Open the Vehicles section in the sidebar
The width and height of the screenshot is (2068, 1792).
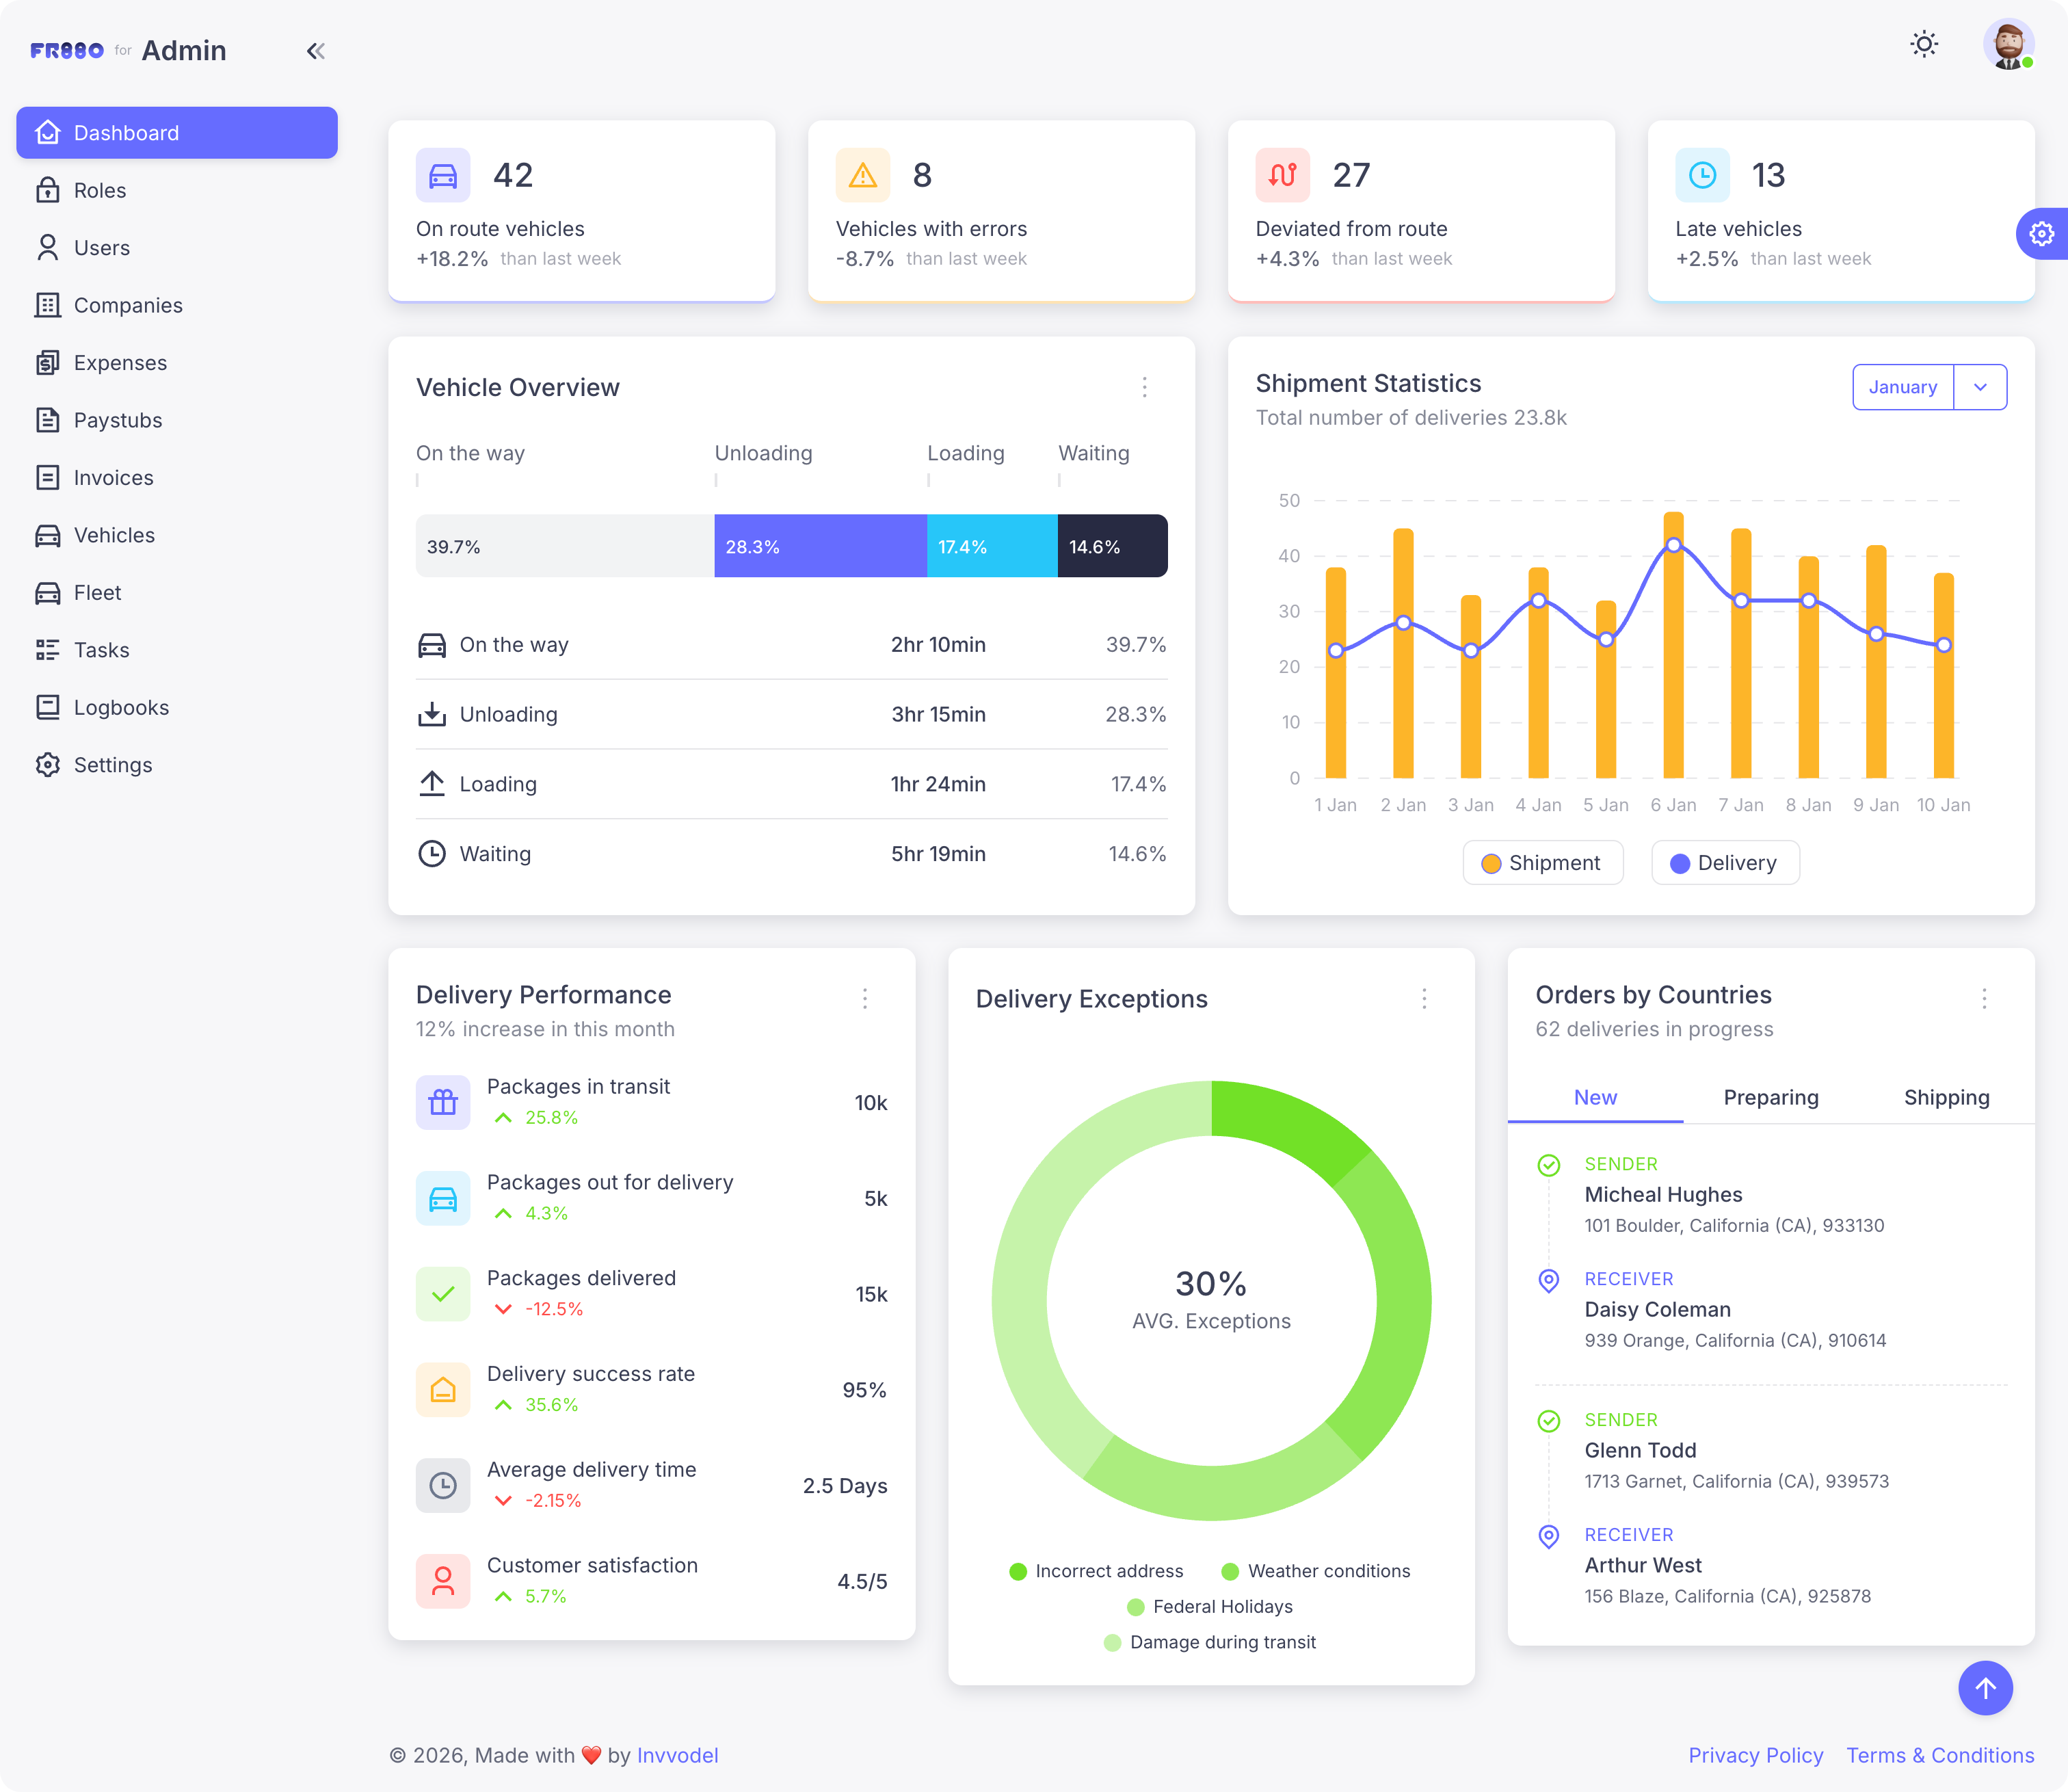point(113,535)
